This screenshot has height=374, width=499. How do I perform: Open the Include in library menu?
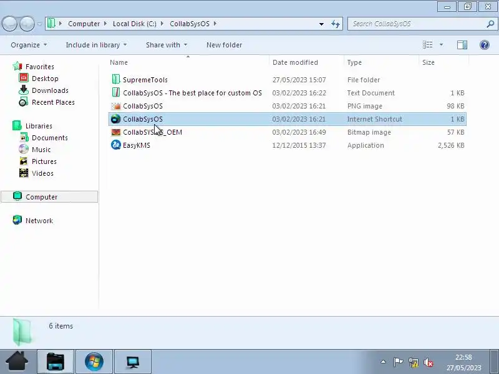96,45
